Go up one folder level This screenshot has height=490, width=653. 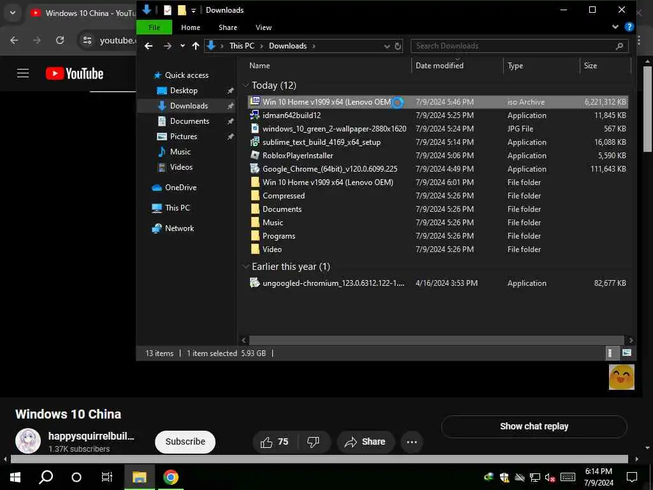click(x=196, y=46)
